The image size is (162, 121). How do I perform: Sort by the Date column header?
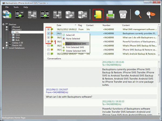[59, 25]
